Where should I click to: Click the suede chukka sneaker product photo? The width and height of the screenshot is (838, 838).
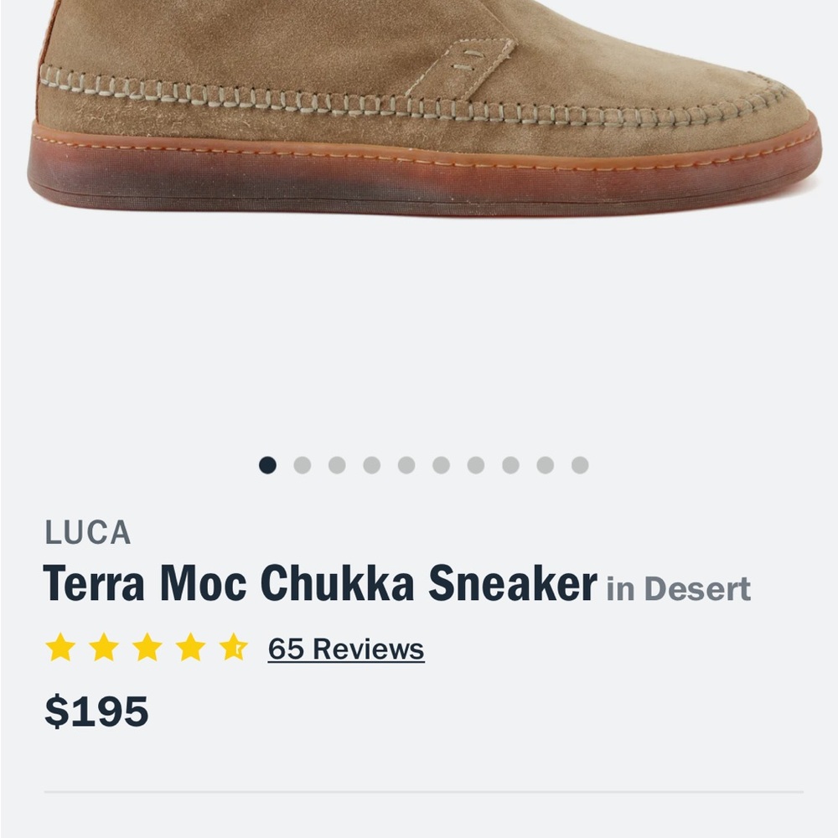pos(419,109)
